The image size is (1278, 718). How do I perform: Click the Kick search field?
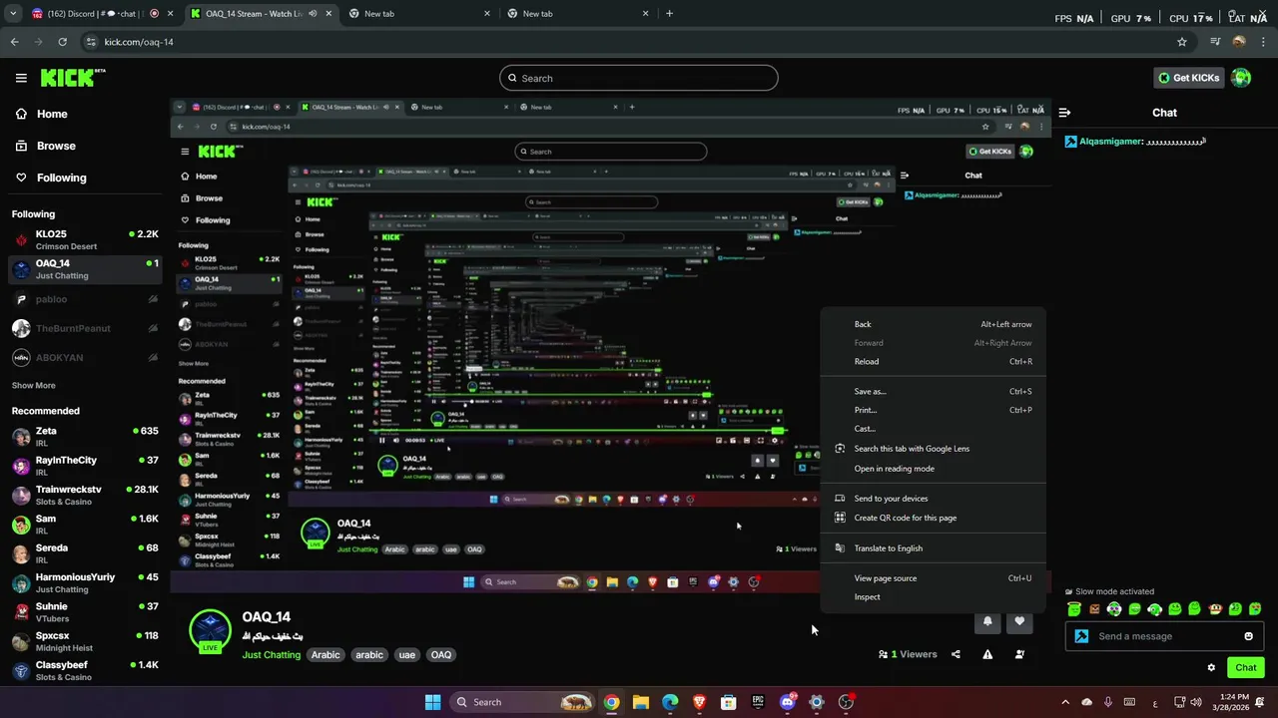click(x=639, y=78)
